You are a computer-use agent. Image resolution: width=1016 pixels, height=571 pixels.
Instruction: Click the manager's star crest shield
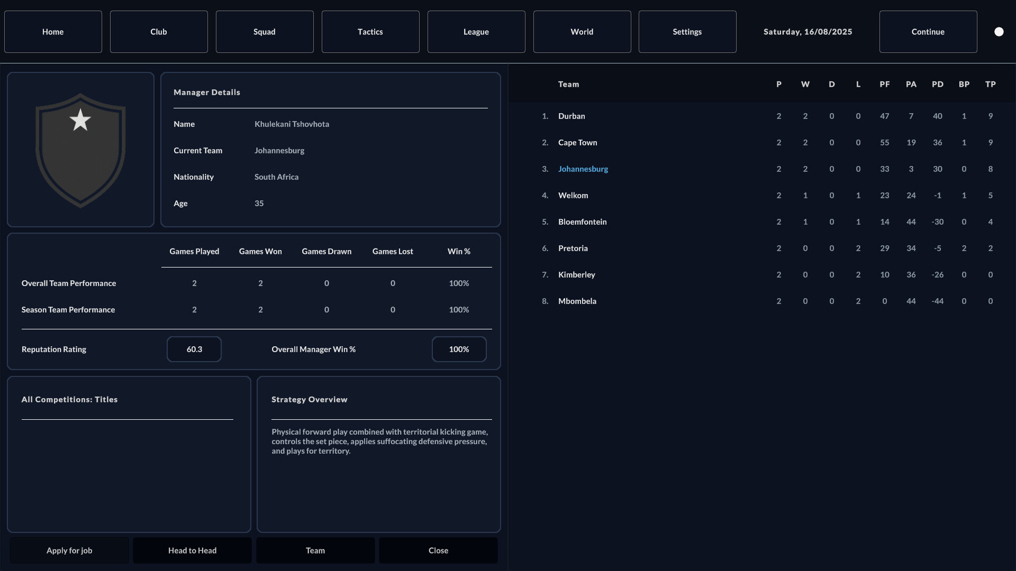click(80, 150)
